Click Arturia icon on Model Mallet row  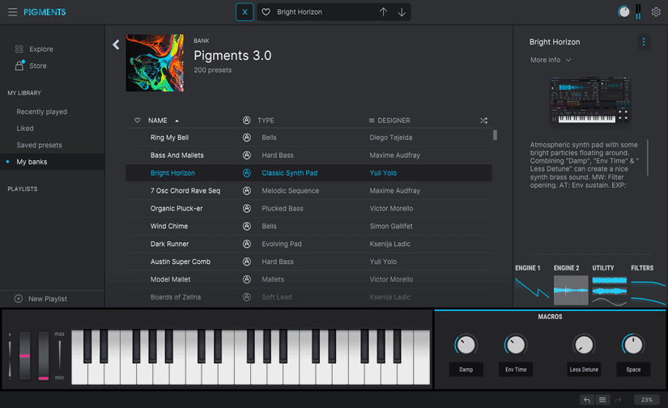click(x=247, y=279)
